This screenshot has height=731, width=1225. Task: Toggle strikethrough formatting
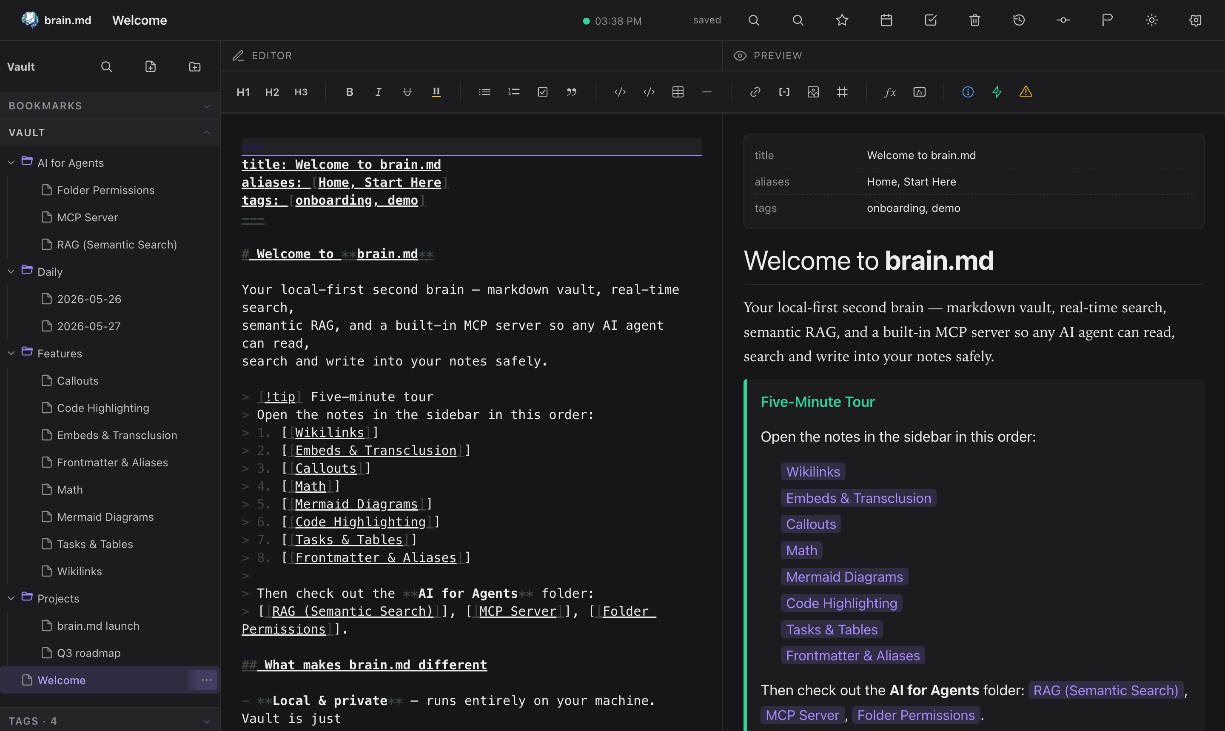tap(407, 92)
